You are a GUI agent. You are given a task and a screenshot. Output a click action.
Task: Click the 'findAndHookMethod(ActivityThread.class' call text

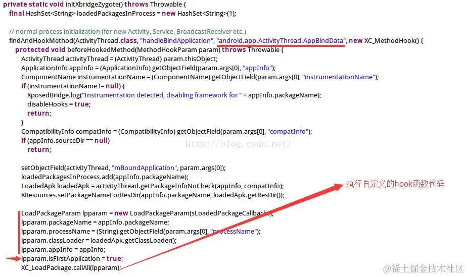click(73, 41)
